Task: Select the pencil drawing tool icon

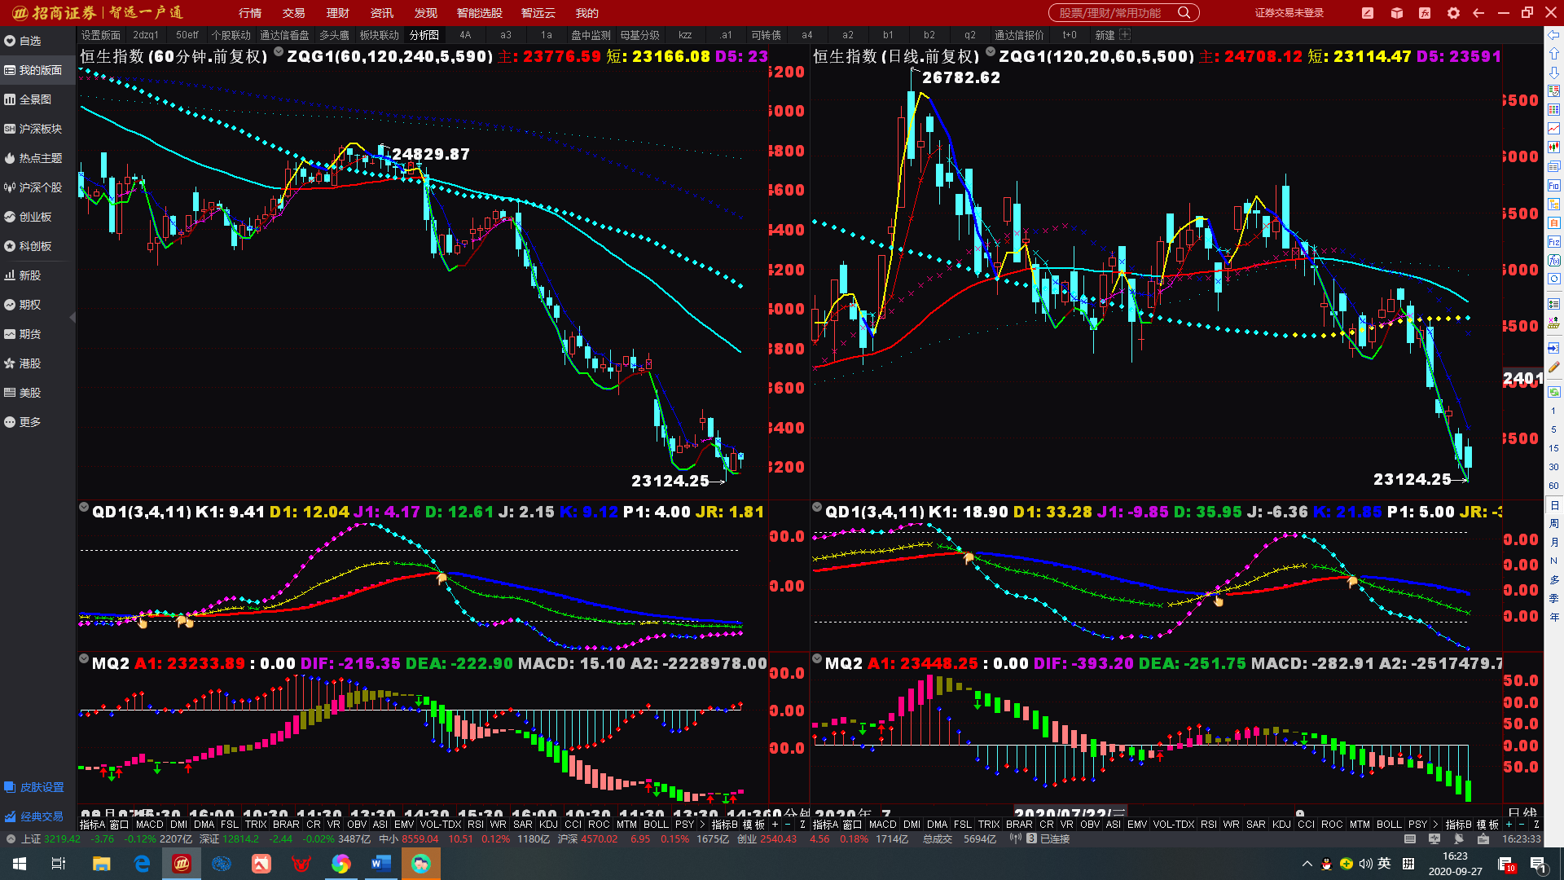Action: point(1553,367)
